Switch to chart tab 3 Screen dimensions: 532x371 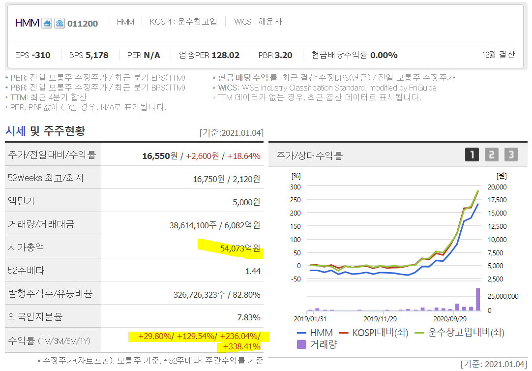pos(511,155)
